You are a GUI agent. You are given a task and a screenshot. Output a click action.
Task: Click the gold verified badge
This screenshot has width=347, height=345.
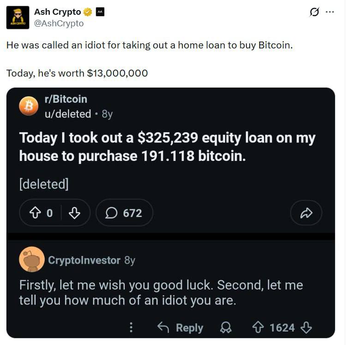[88, 12]
